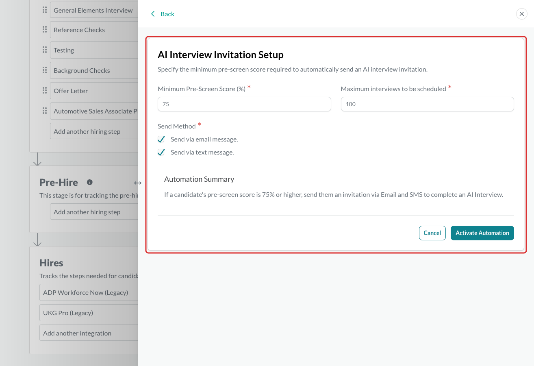The width and height of the screenshot is (534, 366).
Task: Select drag handle for Background Checks
Action: [x=45, y=70]
